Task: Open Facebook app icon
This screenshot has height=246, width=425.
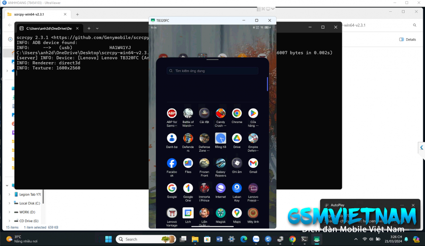Action: click(171, 163)
